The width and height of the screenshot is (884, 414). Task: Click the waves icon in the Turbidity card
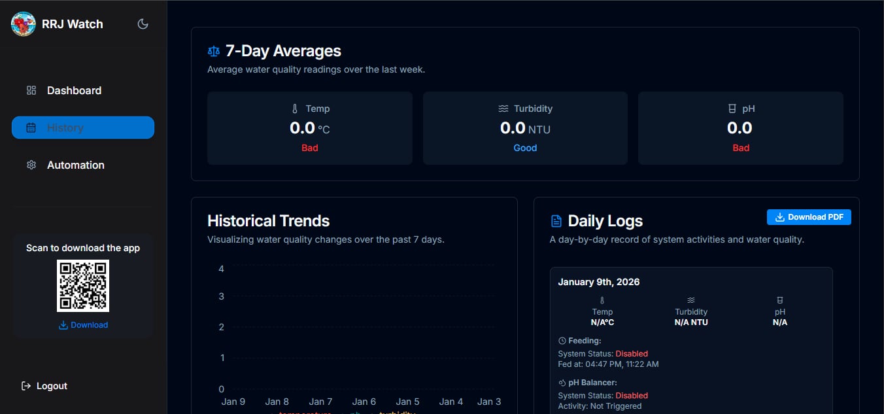pos(503,109)
